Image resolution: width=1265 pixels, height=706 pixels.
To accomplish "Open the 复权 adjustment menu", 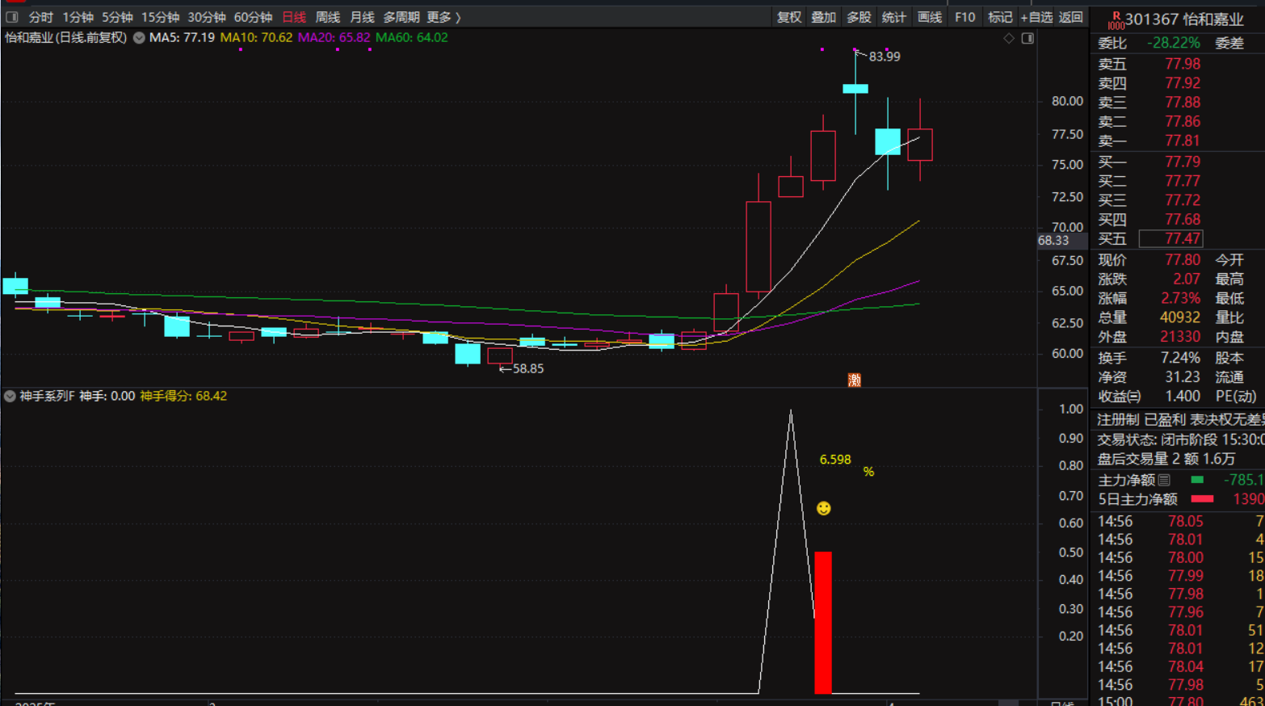I will point(788,17).
